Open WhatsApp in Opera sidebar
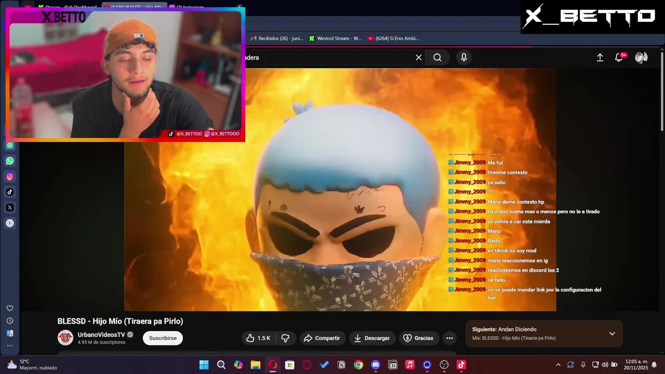The image size is (665, 374). click(10, 161)
